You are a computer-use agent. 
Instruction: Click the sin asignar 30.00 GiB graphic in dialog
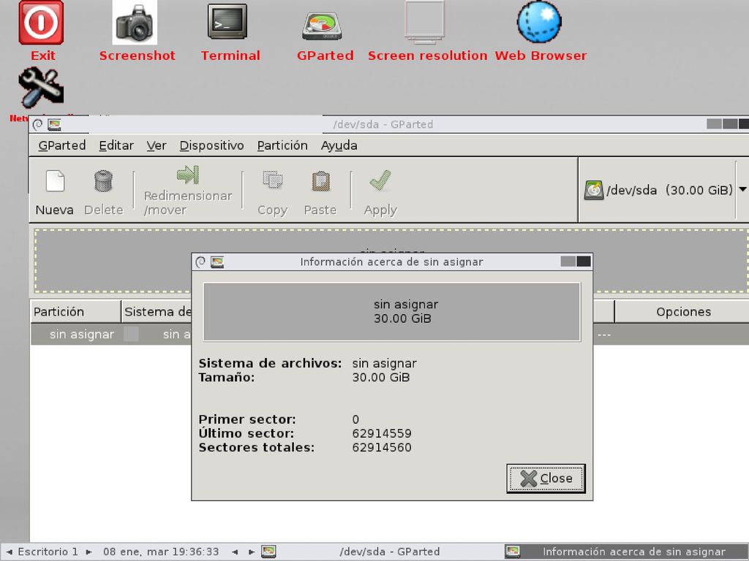point(392,312)
